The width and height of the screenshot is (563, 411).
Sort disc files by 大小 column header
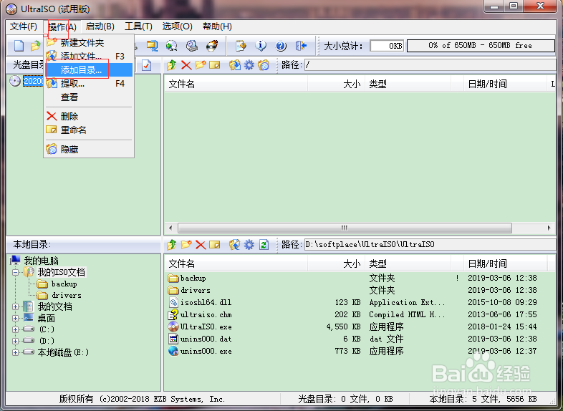[x=337, y=84]
